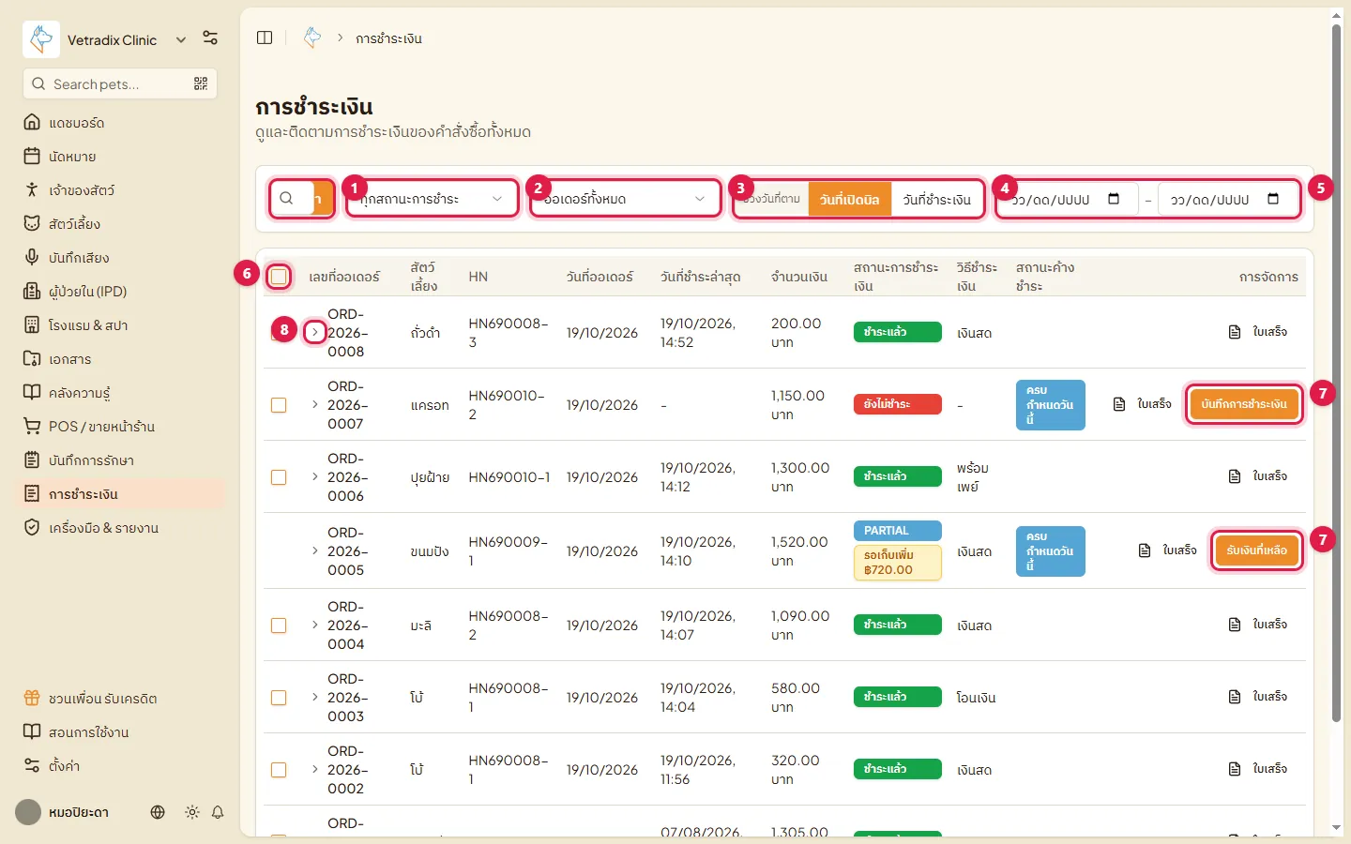Toggle the light theme sun icon
1351x844 pixels.
pyautogui.click(x=192, y=812)
